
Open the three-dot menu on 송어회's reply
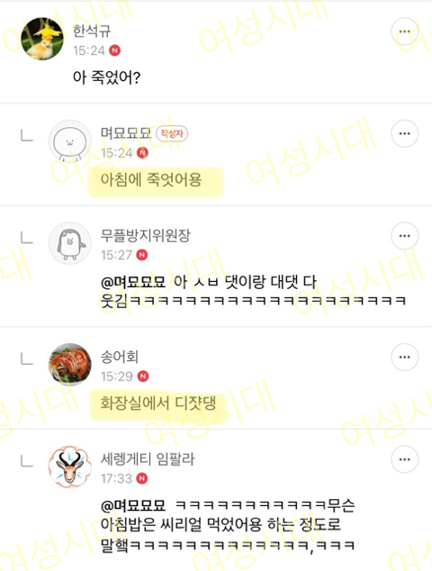coord(405,358)
